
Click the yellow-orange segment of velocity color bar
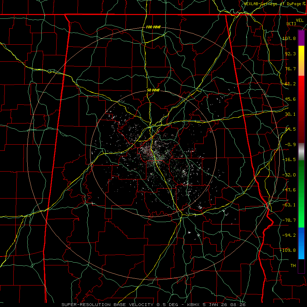pyautogui.click(x=301, y=61)
